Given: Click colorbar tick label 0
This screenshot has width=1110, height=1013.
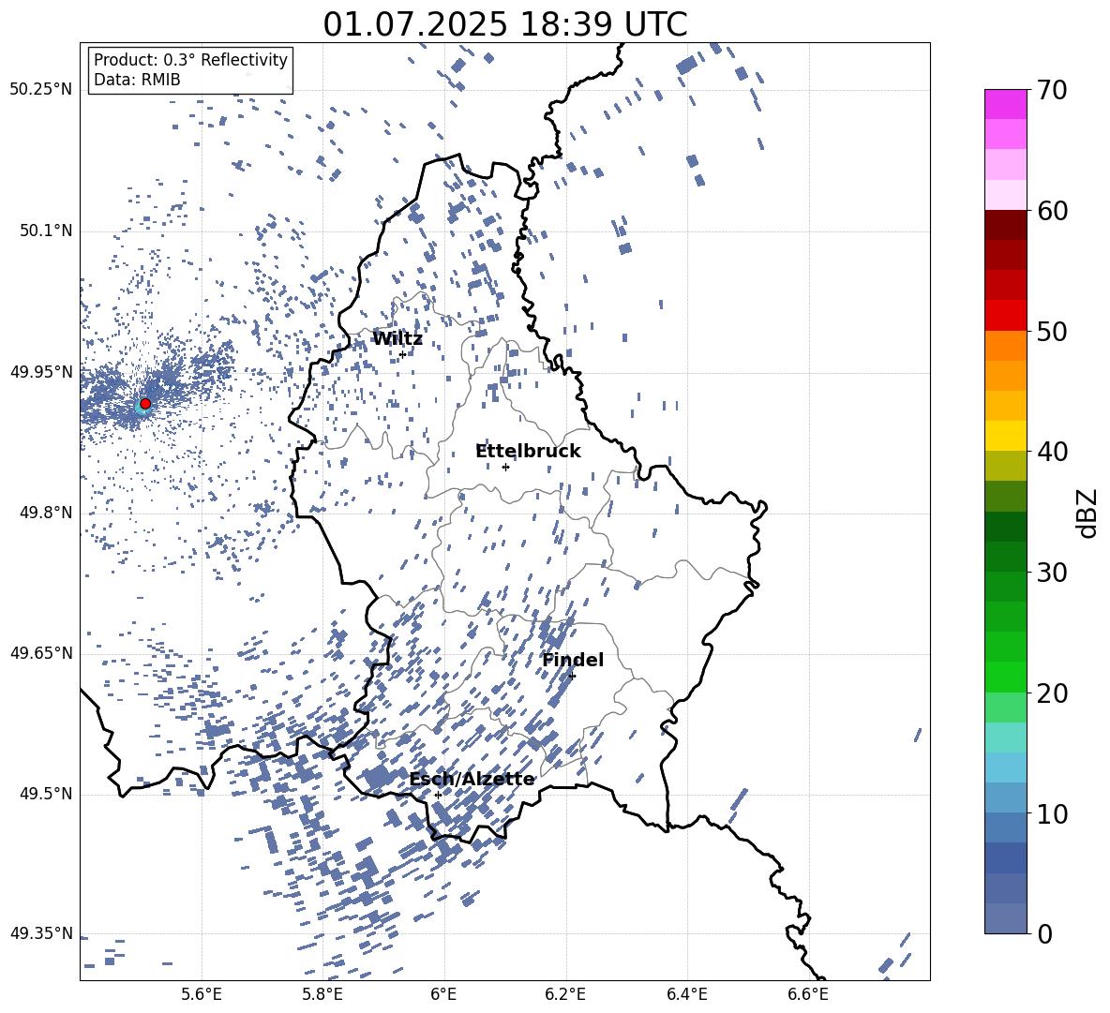Looking at the screenshot, I should [1045, 934].
